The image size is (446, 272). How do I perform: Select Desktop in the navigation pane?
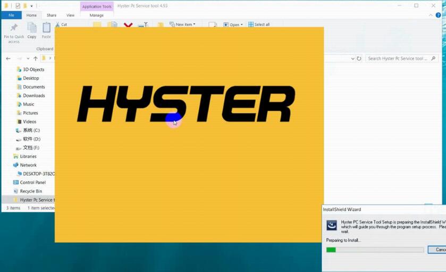(x=28, y=78)
